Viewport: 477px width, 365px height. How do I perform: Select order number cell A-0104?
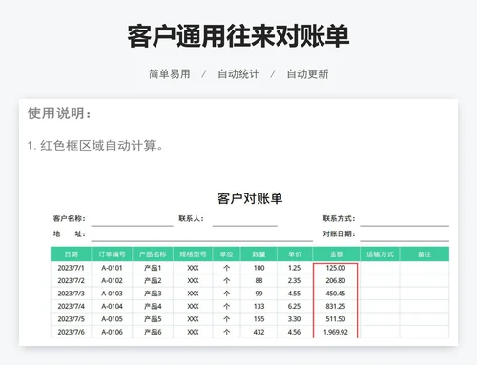tap(112, 306)
